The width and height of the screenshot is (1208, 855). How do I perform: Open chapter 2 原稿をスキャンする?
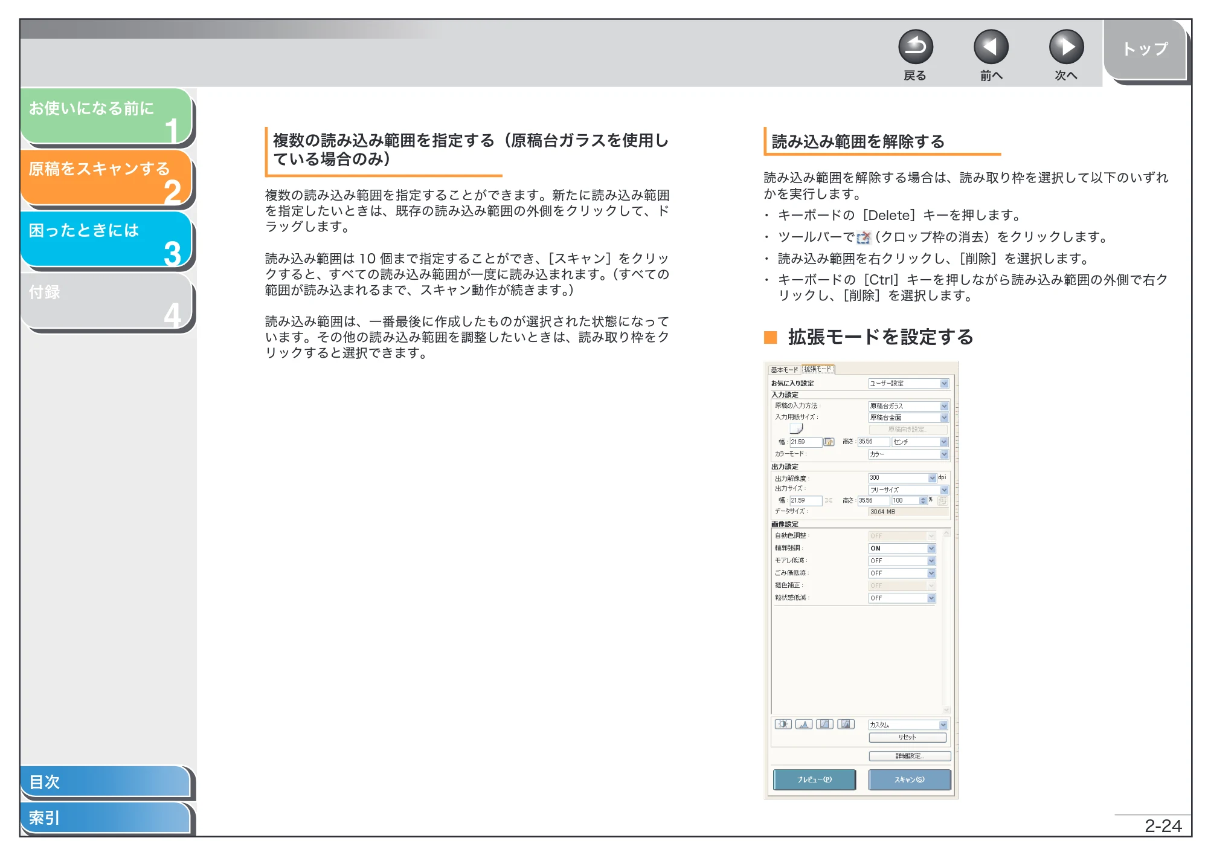coord(106,177)
